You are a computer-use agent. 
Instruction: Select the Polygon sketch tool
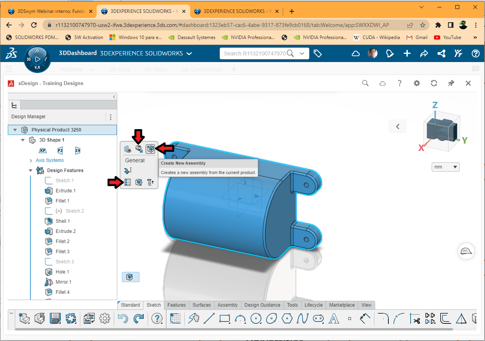287,319
